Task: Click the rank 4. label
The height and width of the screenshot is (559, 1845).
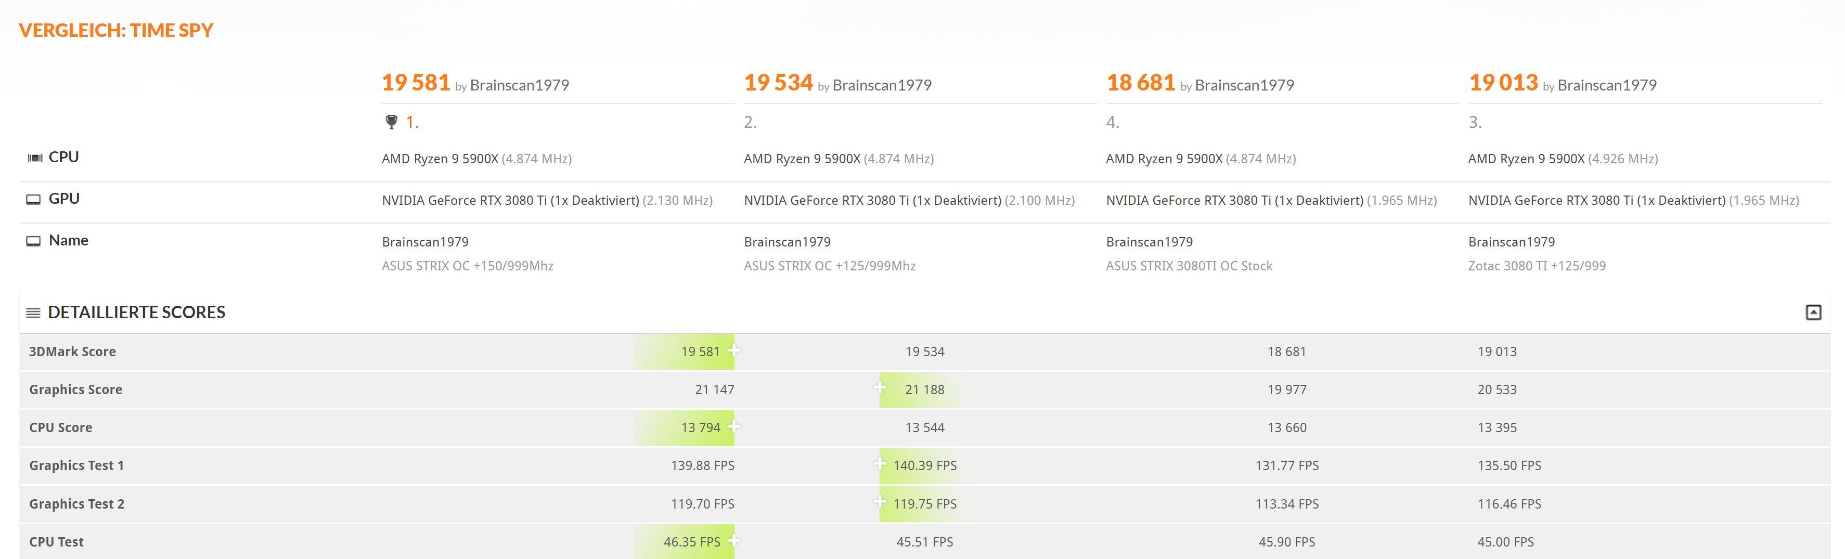Action: pyautogui.click(x=1112, y=122)
